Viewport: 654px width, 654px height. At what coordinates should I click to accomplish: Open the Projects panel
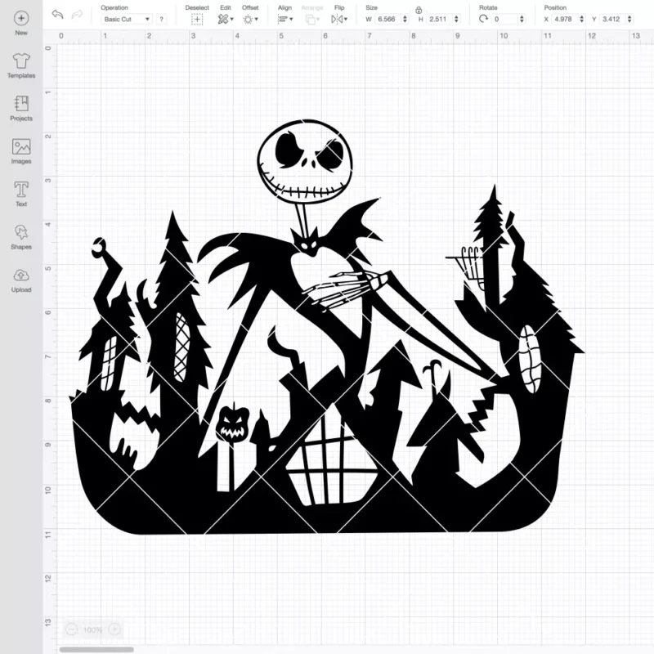click(x=21, y=109)
